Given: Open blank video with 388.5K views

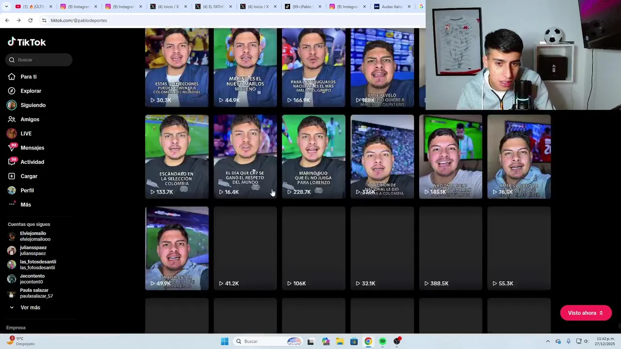Looking at the screenshot, I should [x=451, y=248].
